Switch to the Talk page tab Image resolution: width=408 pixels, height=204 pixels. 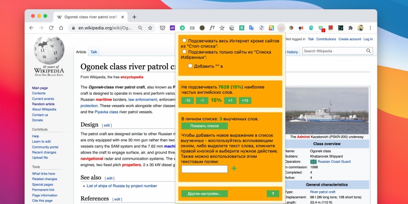point(94,52)
